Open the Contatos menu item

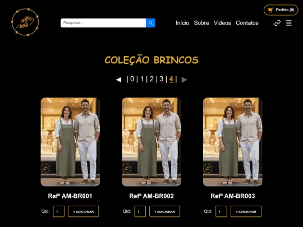pyautogui.click(x=247, y=23)
